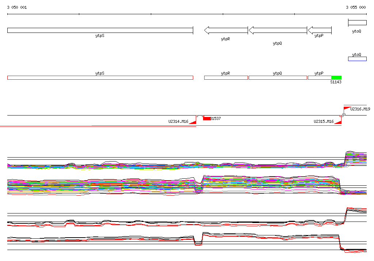Click the U2314.M16 label
This screenshot has width=374, height=261.
pos(178,121)
